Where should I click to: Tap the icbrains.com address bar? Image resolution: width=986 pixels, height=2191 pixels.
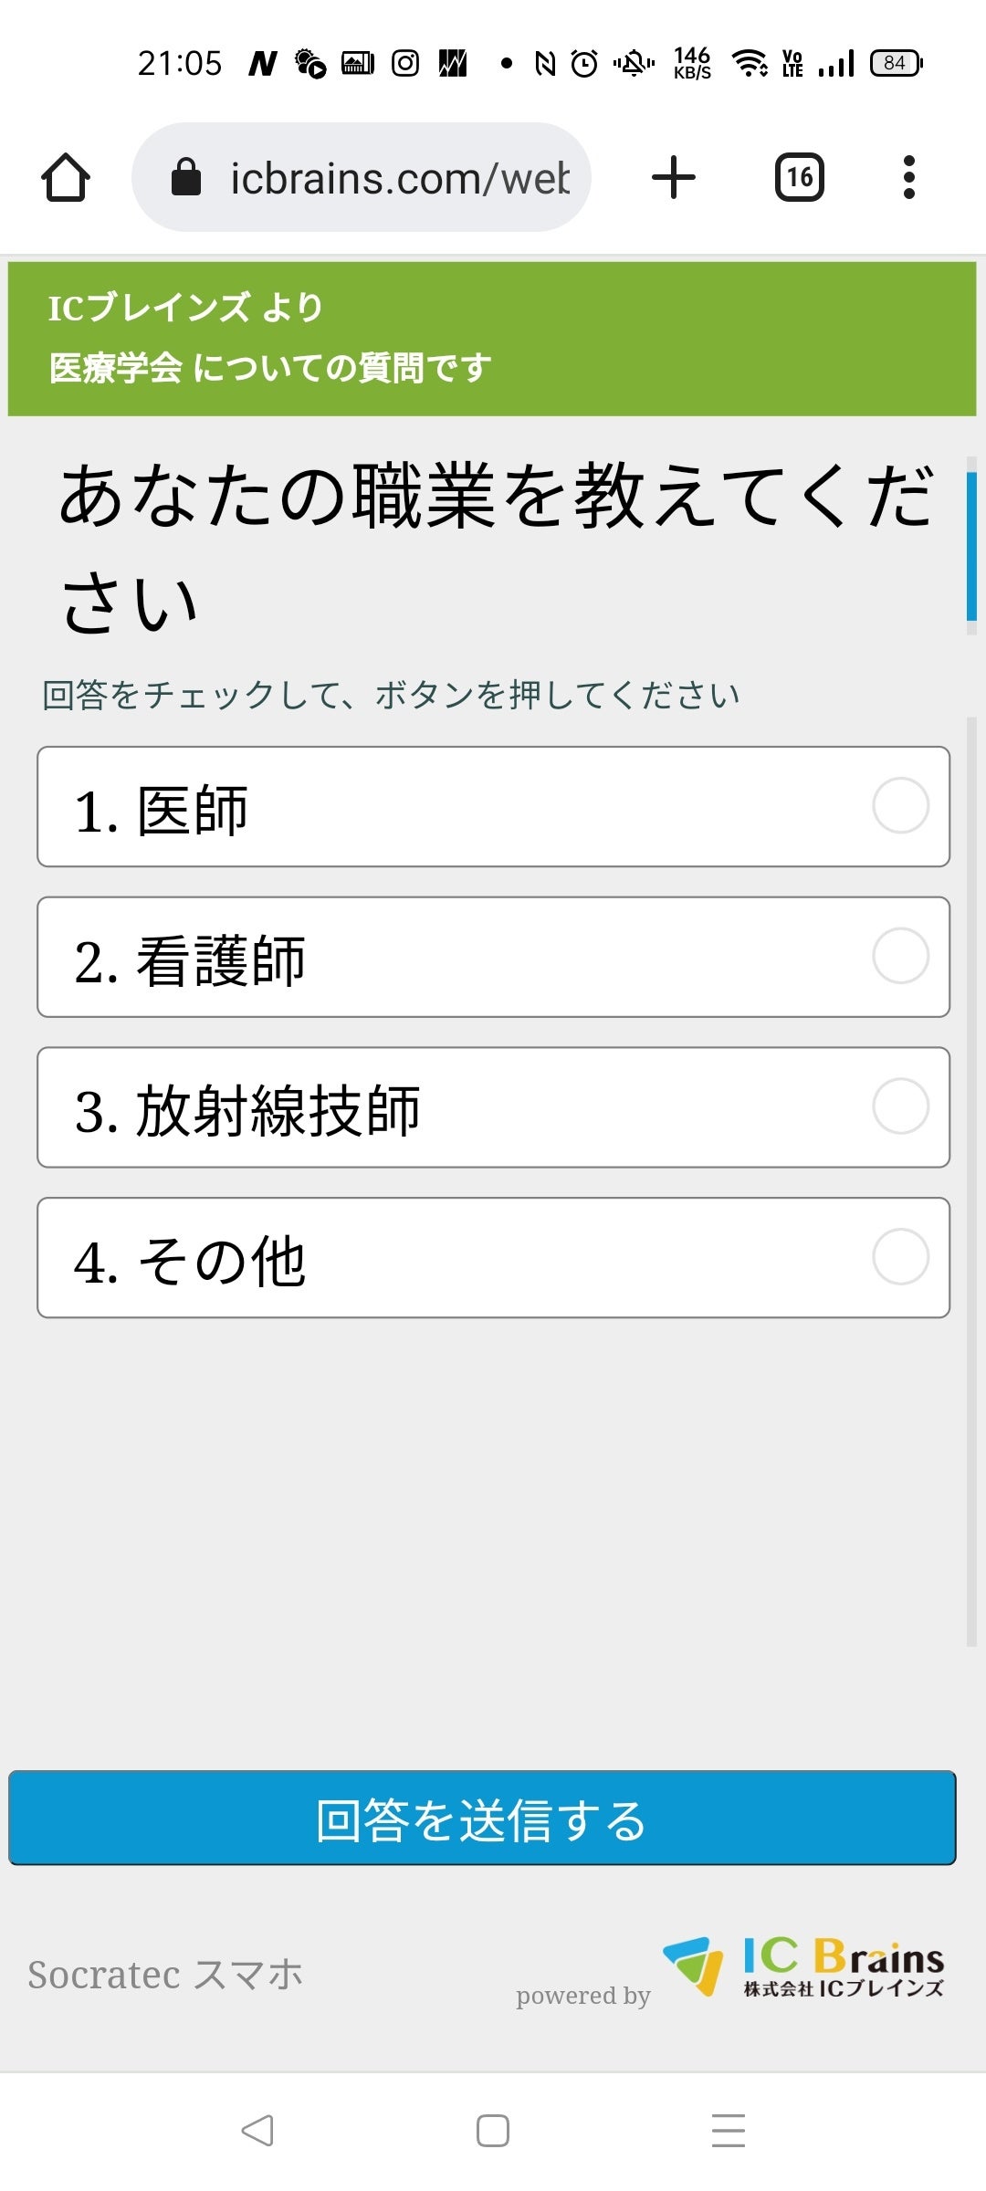399,178
